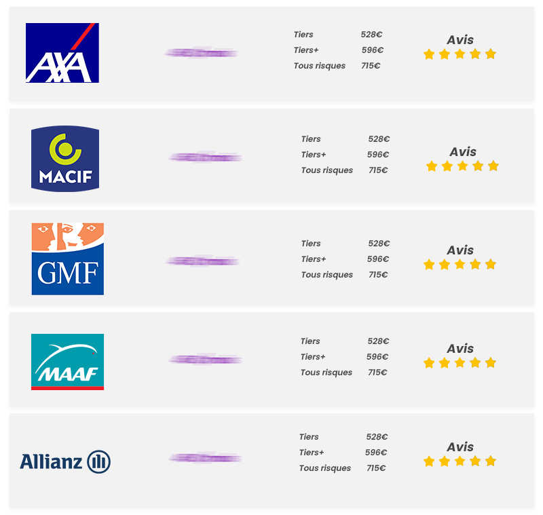
Task: Click the blurred purple link in AXA row
Action: (x=201, y=52)
